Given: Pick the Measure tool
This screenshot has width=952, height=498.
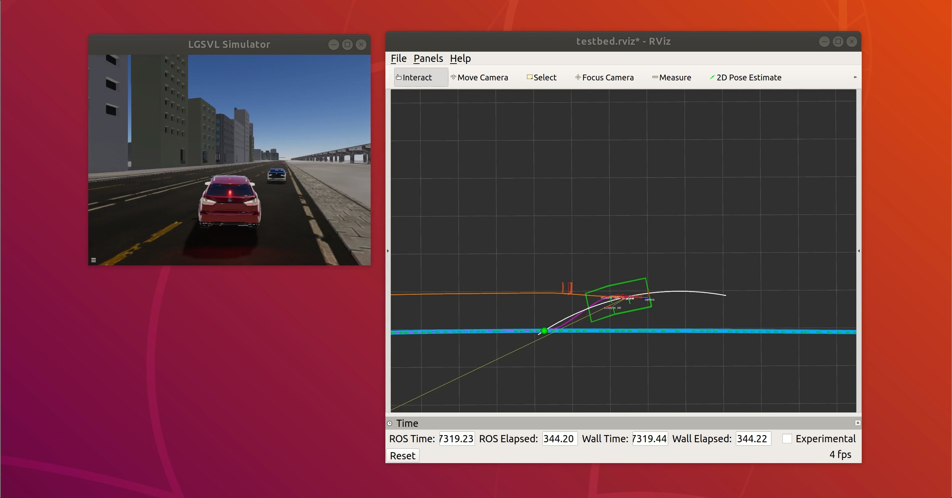Looking at the screenshot, I should click(x=672, y=78).
